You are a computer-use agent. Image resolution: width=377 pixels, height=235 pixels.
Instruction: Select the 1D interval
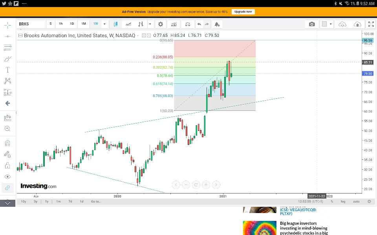coord(72,24)
